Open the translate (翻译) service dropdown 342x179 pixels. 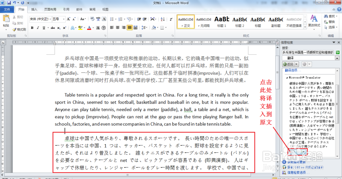(337, 58)
